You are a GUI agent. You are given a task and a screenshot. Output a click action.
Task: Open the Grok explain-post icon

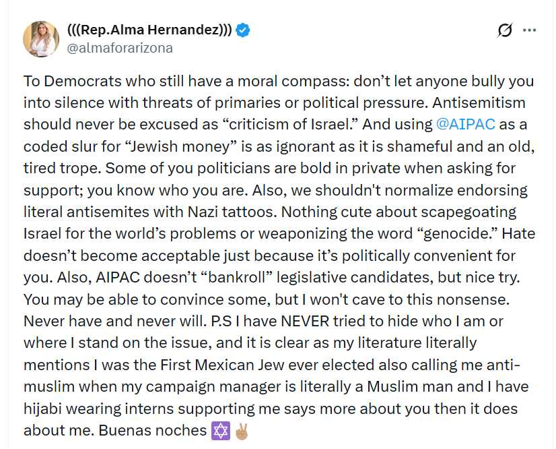pos(504,30)
